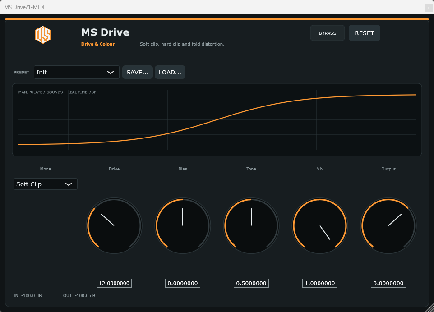Screen dimensions: 434x312
Task: Close the MS Drive/1-MIDI window
Action: click(x=429, y=8)
